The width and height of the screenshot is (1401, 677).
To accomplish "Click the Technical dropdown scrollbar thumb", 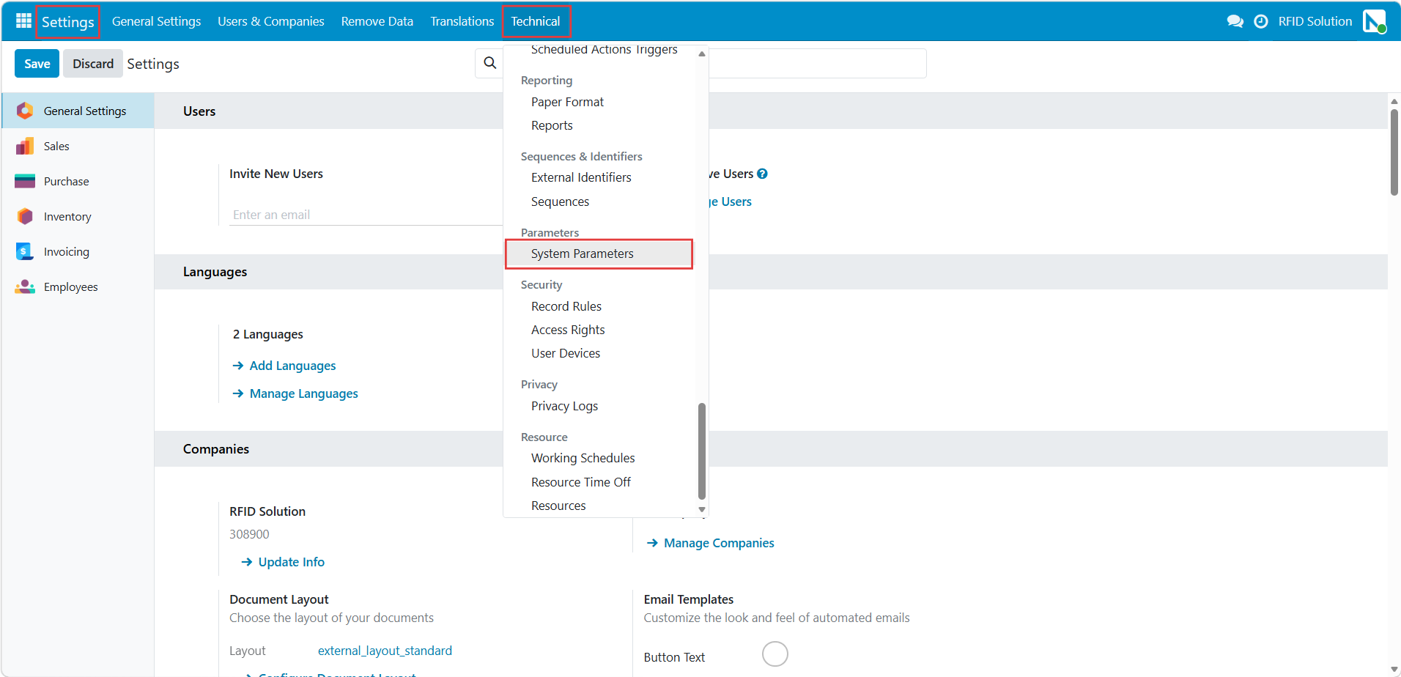I will (x=702, y=451).
